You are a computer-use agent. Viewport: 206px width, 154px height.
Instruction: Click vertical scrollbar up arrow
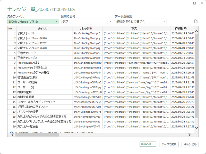tap(196, 31)
